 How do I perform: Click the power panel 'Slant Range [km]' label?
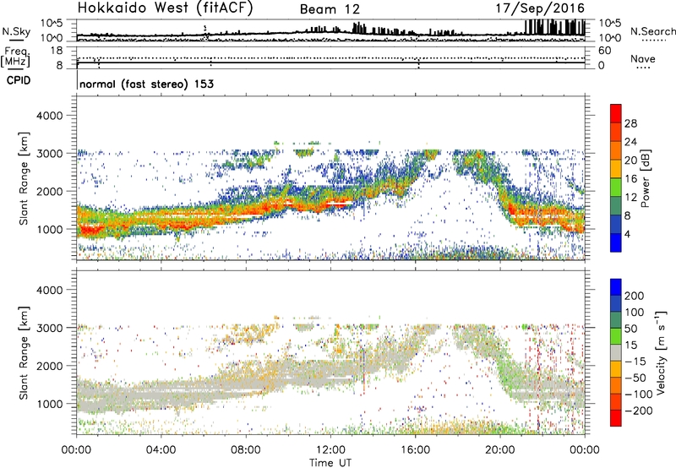point(24,178)
